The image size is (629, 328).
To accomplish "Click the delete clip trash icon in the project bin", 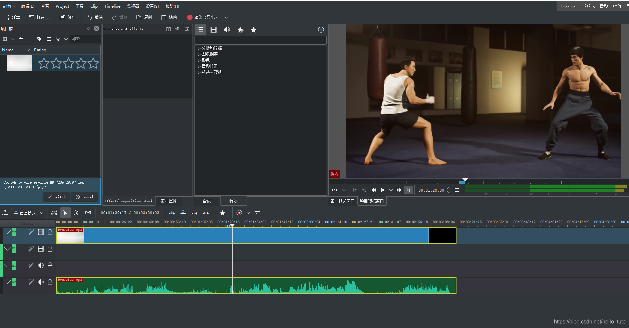I will [x=30, y=39].
